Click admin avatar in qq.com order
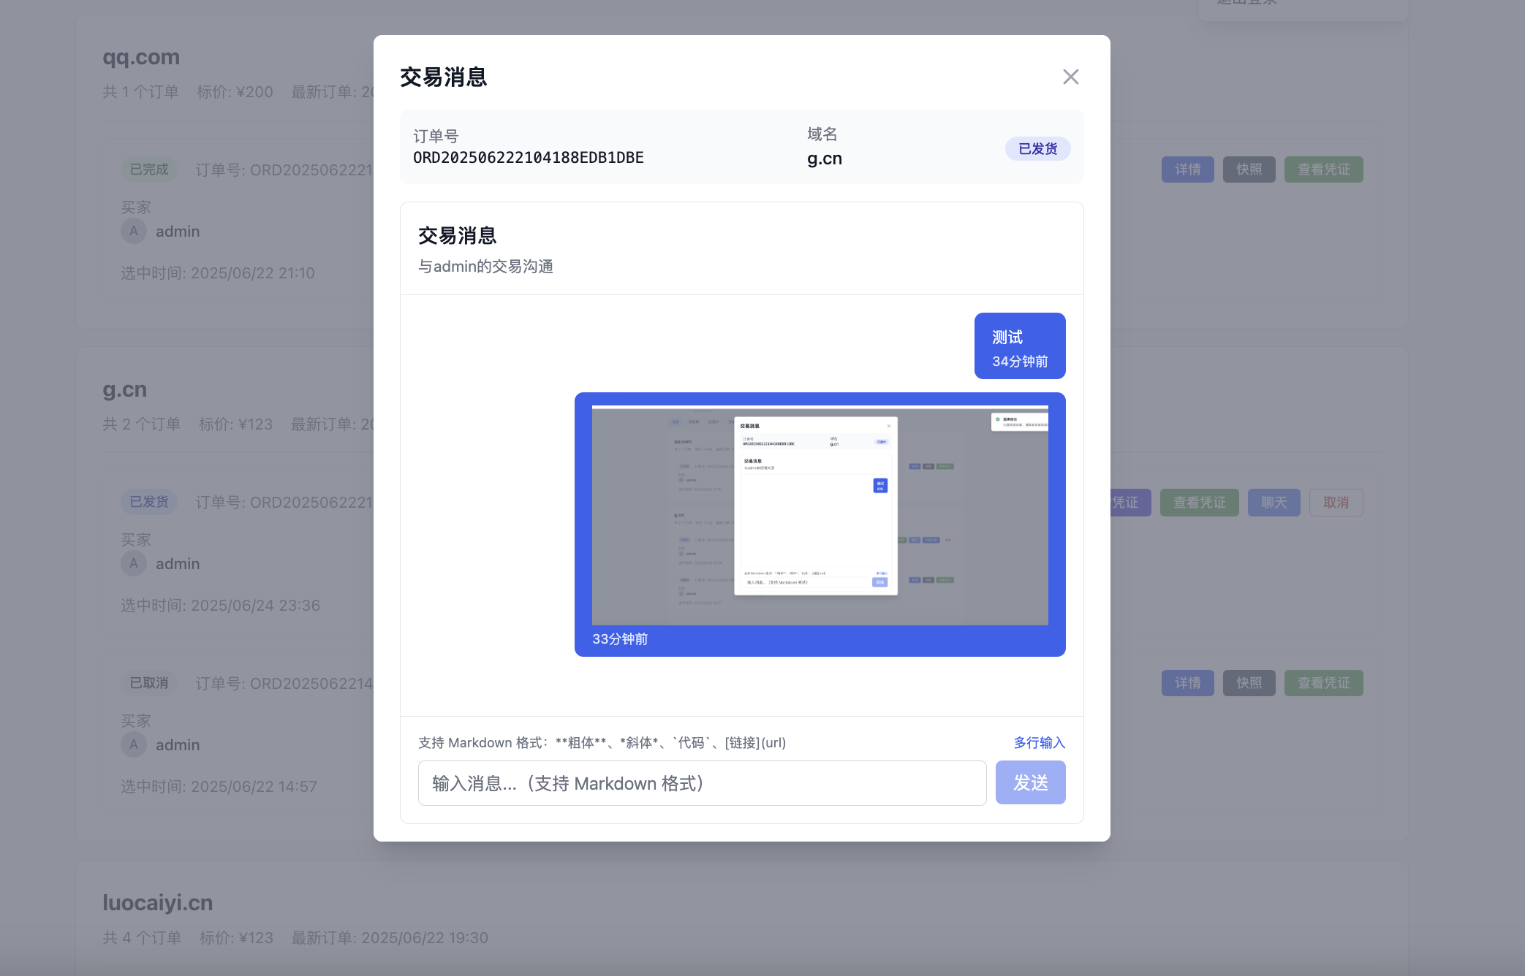The image size is (1525, 976). pyautogui.click(x=134, y=231)
